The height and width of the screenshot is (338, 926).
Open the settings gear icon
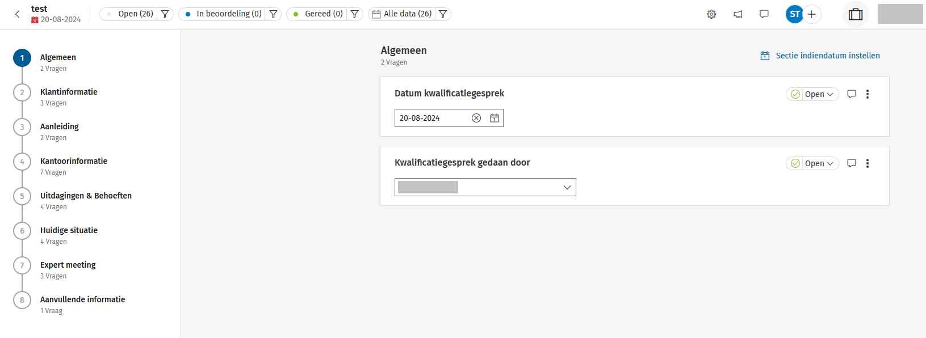click(x=711, y=14)
